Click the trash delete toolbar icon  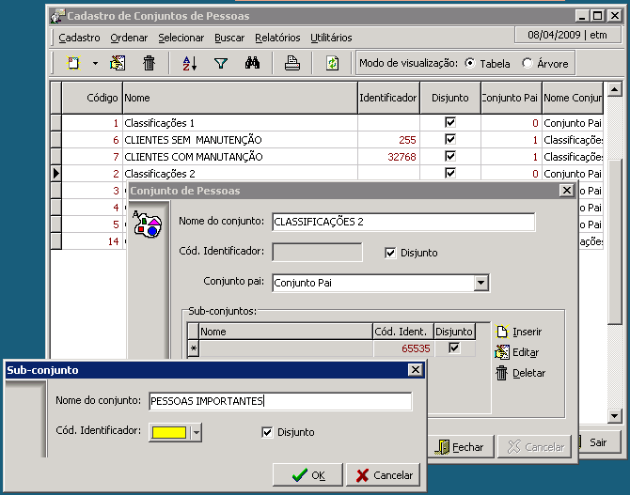tap(149, 63)
